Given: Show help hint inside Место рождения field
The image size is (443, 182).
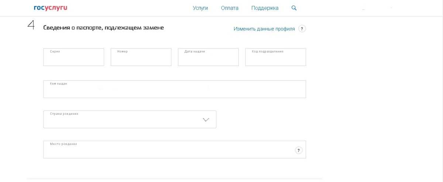Looking at the screenshot, I should pos(299,150).
